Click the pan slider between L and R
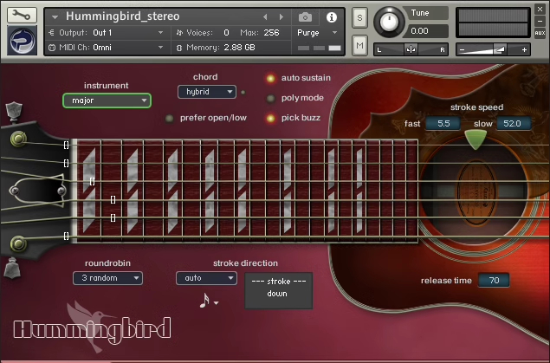This screenshot has width=550, height=363. click(x=411, y=49)
